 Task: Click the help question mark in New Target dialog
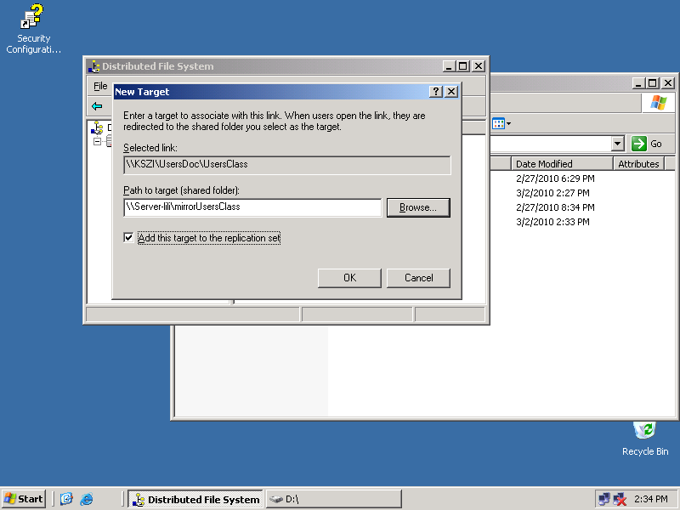436,92
